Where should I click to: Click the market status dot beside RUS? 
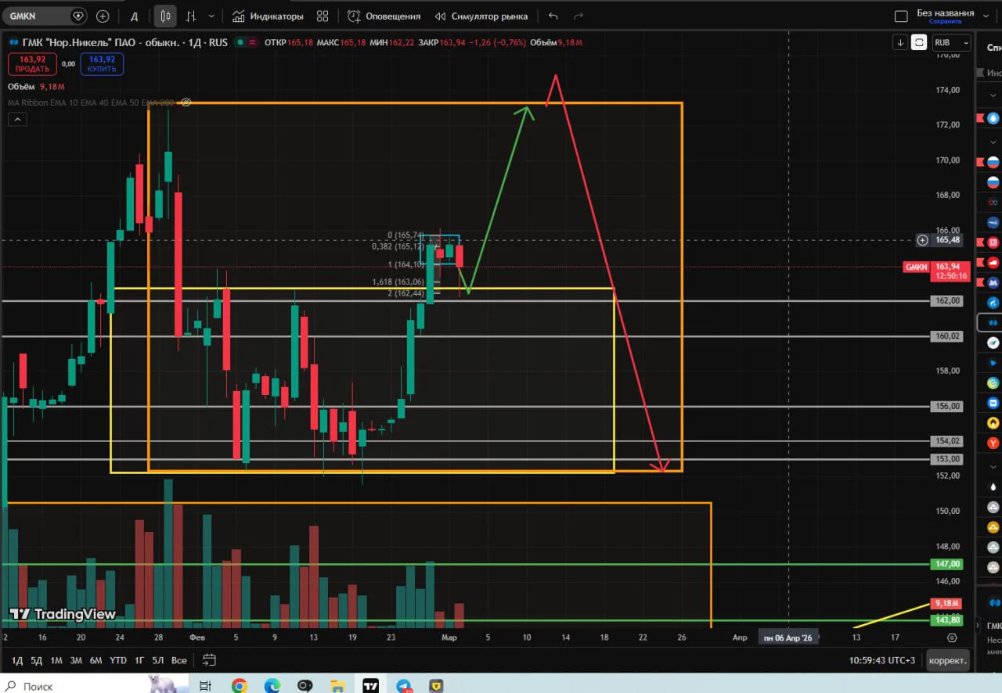coord(239,42)
